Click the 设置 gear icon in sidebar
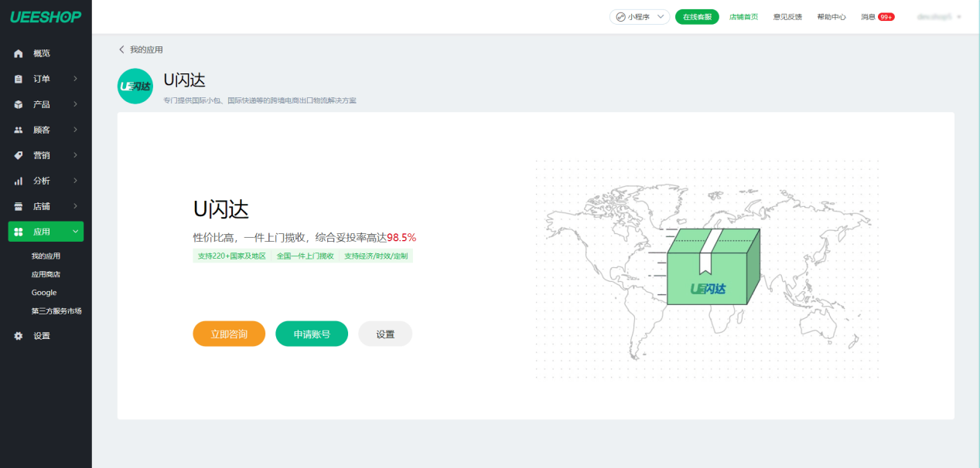The width and height of the screenshot is (980, 468). (x=19, y=336)
